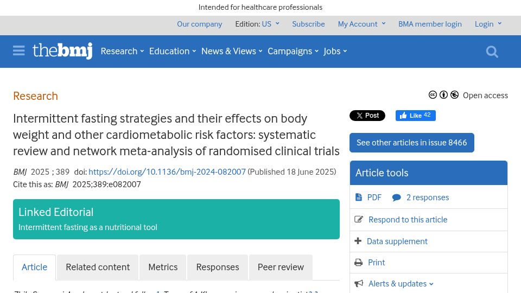Click the BMJ logo
Screen dimensions: 521x293
(x=62, y=51)
